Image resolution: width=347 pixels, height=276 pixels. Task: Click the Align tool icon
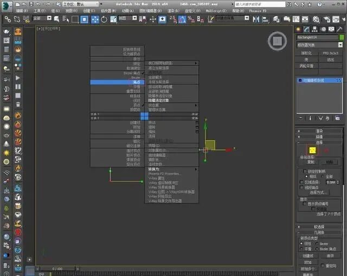(x=265, y=19)
